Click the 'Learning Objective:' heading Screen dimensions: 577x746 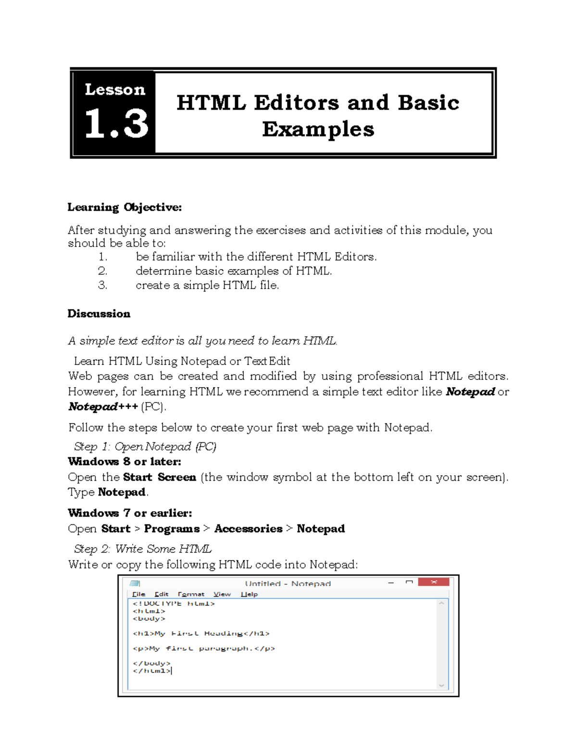click(125, 207)
